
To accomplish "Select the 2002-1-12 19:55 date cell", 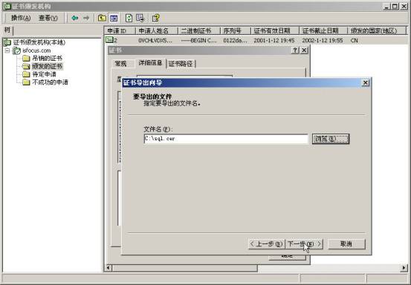I will point(322,41).
